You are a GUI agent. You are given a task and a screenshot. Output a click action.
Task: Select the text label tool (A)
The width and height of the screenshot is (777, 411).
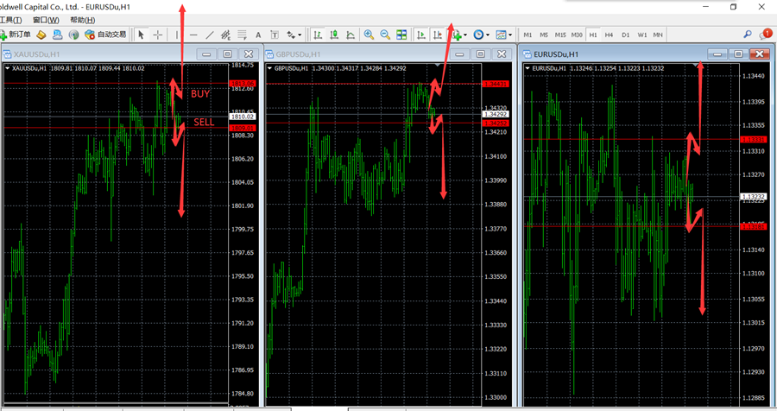pyautogui.click(x=258, y=35)
